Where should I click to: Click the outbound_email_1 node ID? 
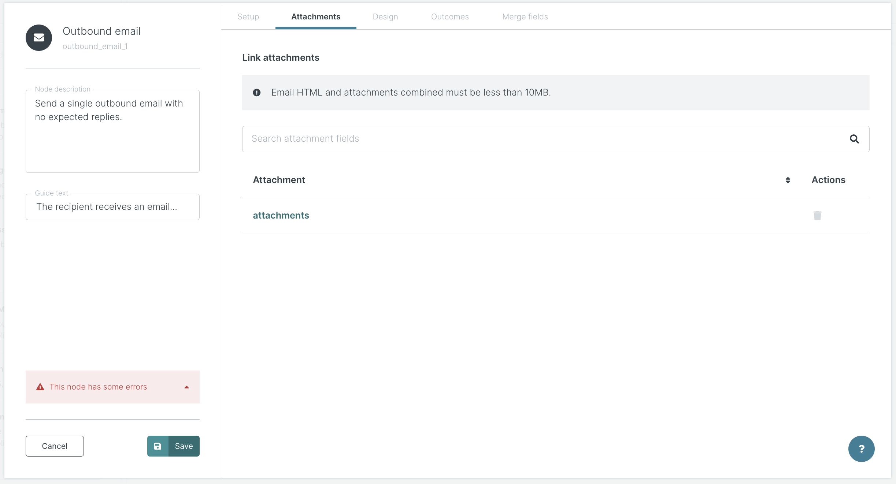pyautogui.click(x=95, y=46)
